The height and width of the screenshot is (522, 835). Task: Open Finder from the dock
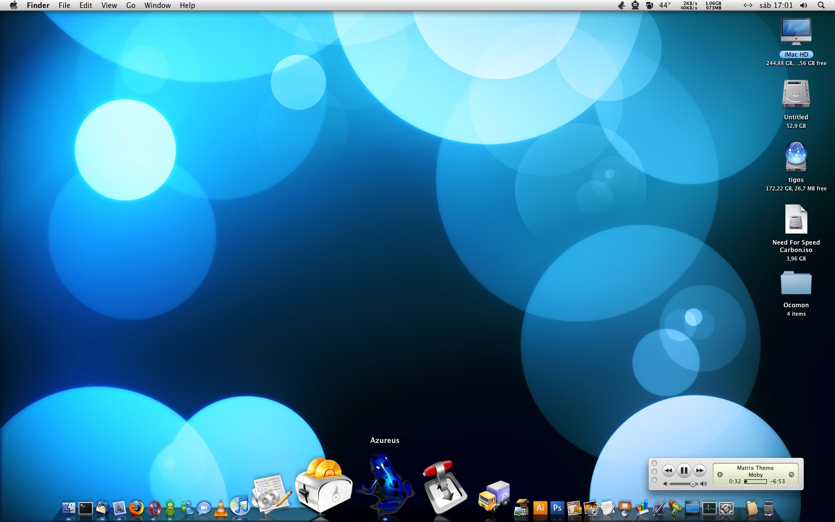69,508
